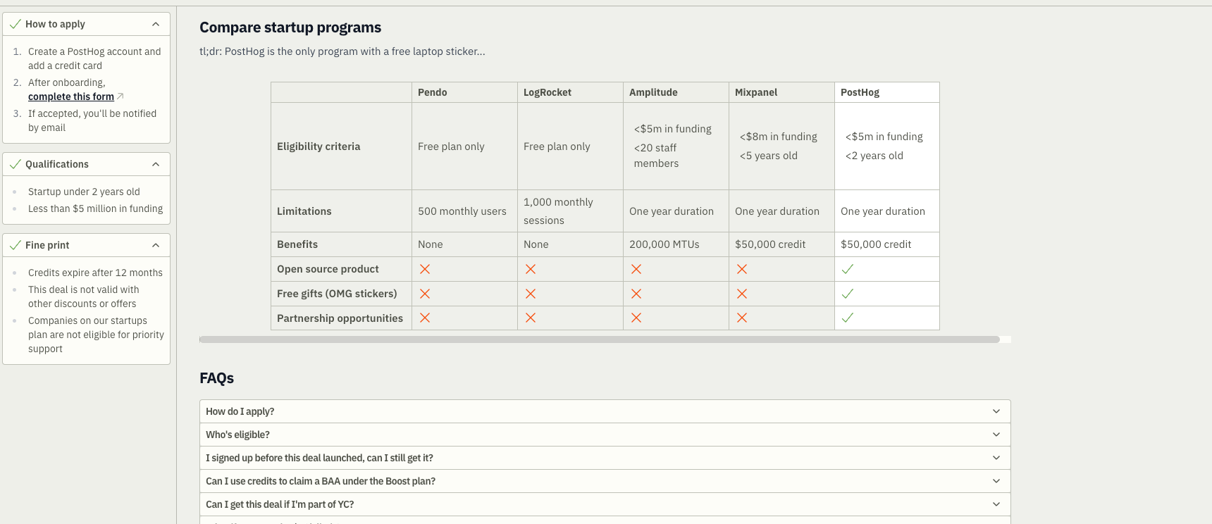
Task: Collapse the Fine print panel chevron
Action: coord(156,245)
